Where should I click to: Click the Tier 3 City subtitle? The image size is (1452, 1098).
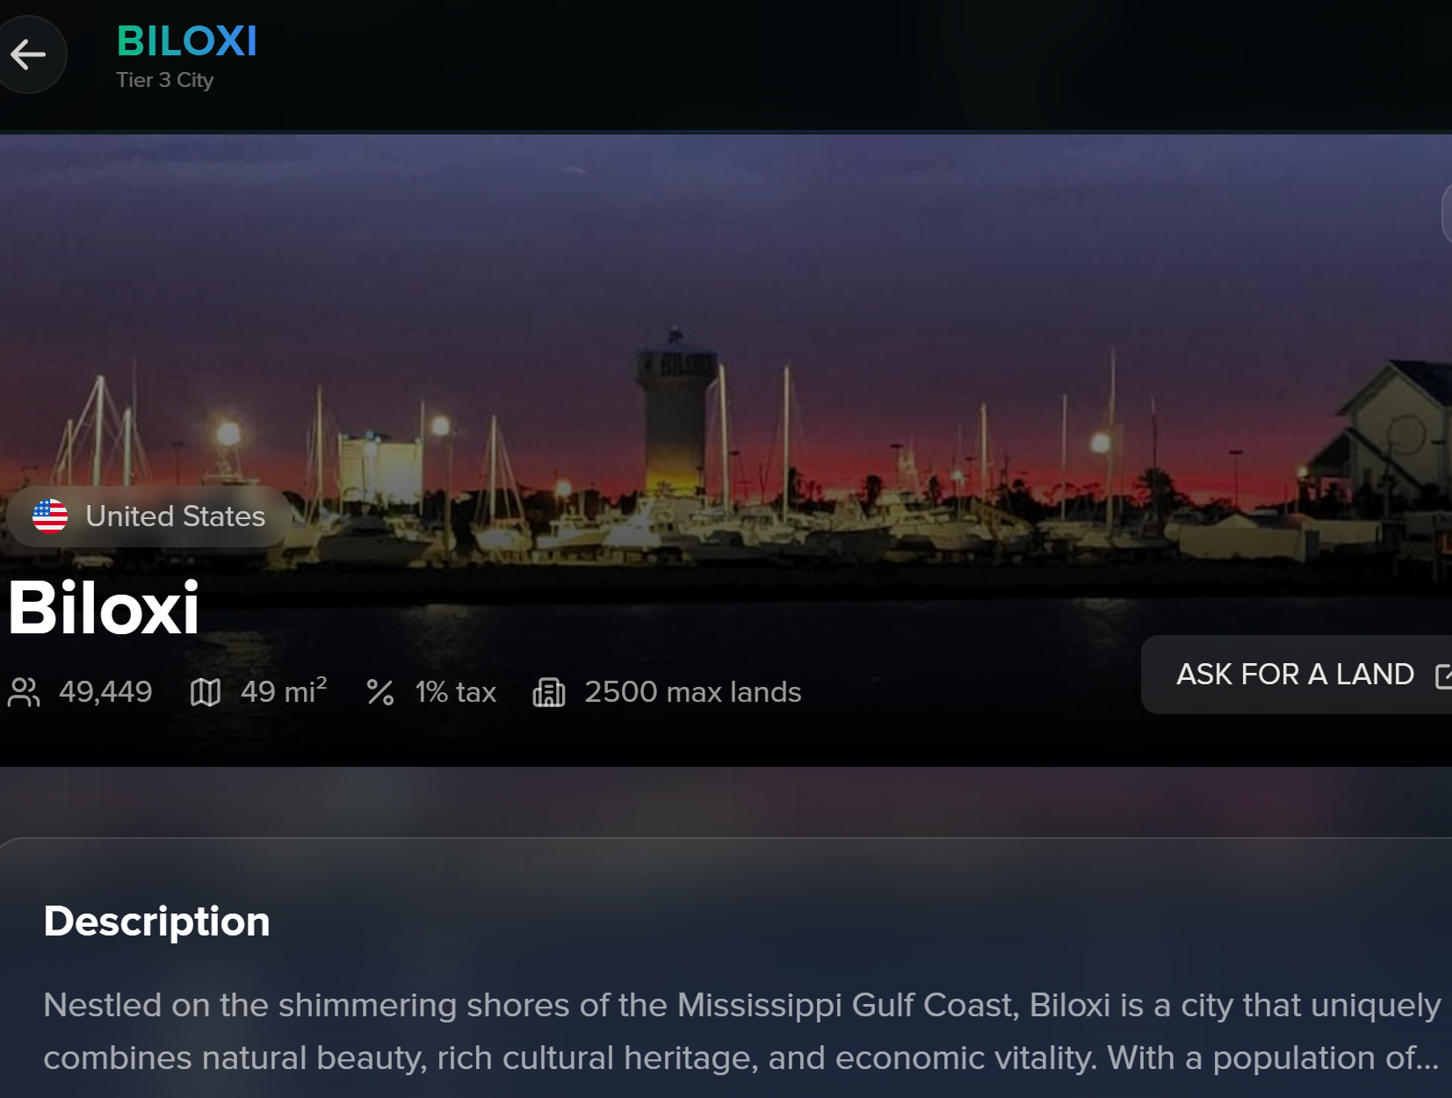coord(165,80)
